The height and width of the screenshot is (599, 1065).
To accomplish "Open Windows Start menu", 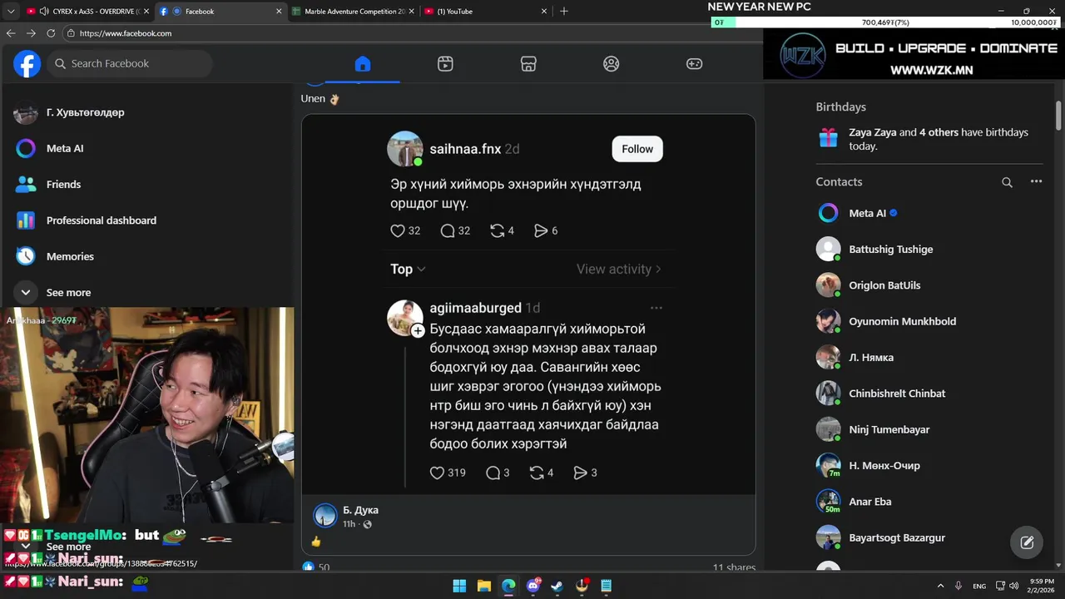I will coord(459,586).
